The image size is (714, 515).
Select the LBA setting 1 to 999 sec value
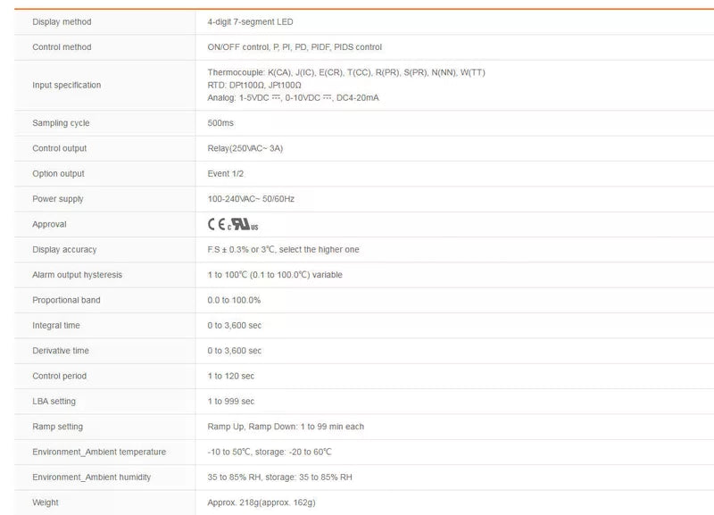point(231,401)
